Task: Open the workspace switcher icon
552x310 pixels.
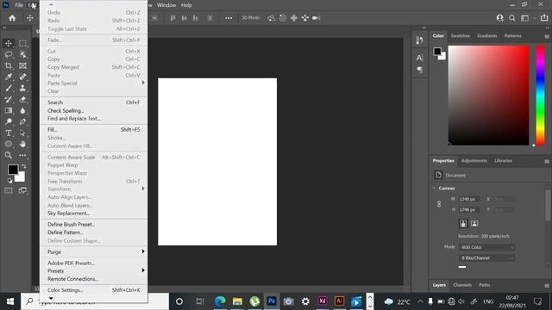Action: [525, 18]
